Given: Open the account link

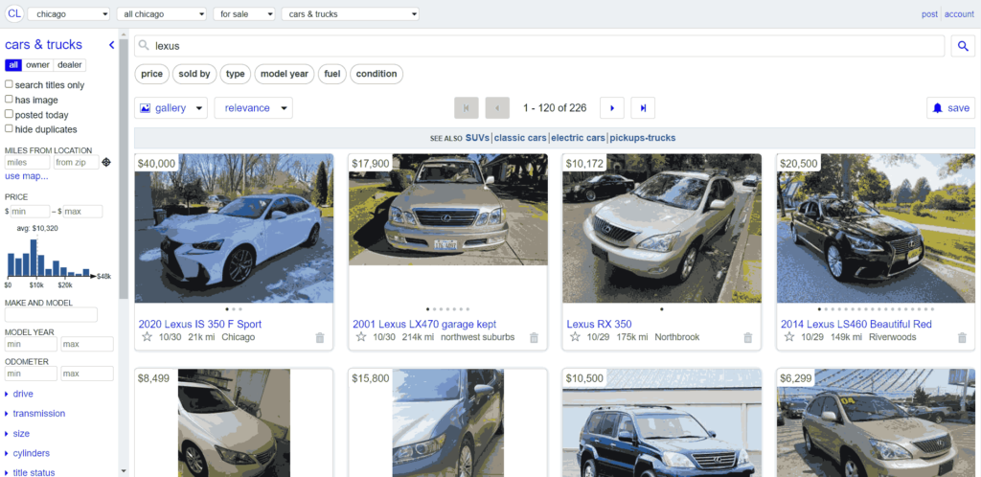Looking at the screenshot, I should [x=959, y=13].
